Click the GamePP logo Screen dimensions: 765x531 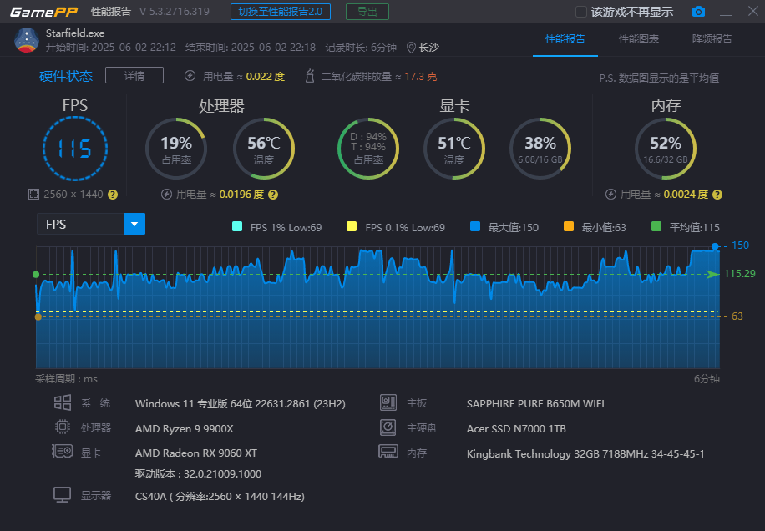(x=44, y=12)
